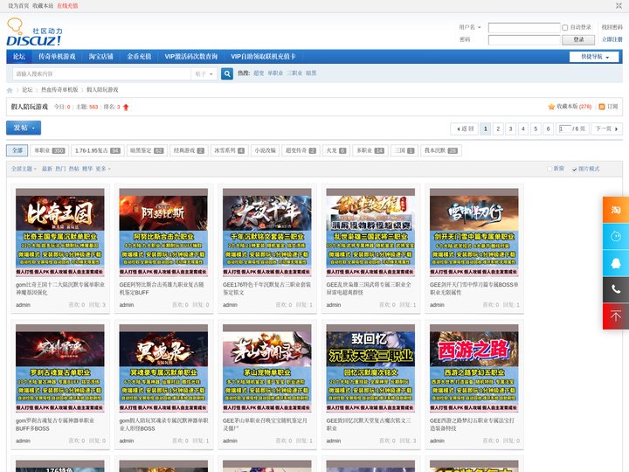Click the orange RSS subscribe icon
The width and height of the screenshot is (629, 472).
point(602,107)
